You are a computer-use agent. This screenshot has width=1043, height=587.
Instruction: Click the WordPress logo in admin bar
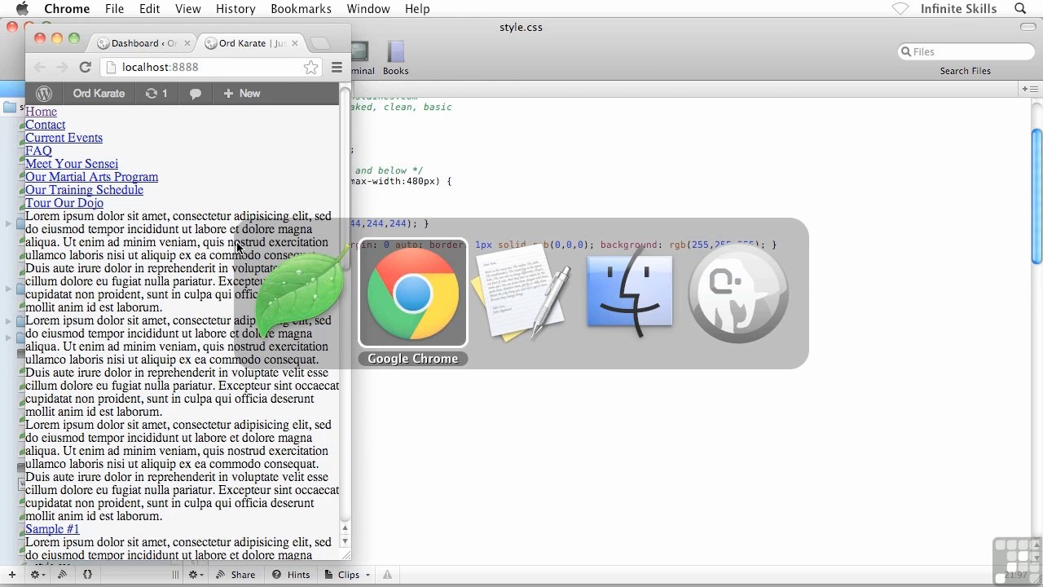pos(44,94)
